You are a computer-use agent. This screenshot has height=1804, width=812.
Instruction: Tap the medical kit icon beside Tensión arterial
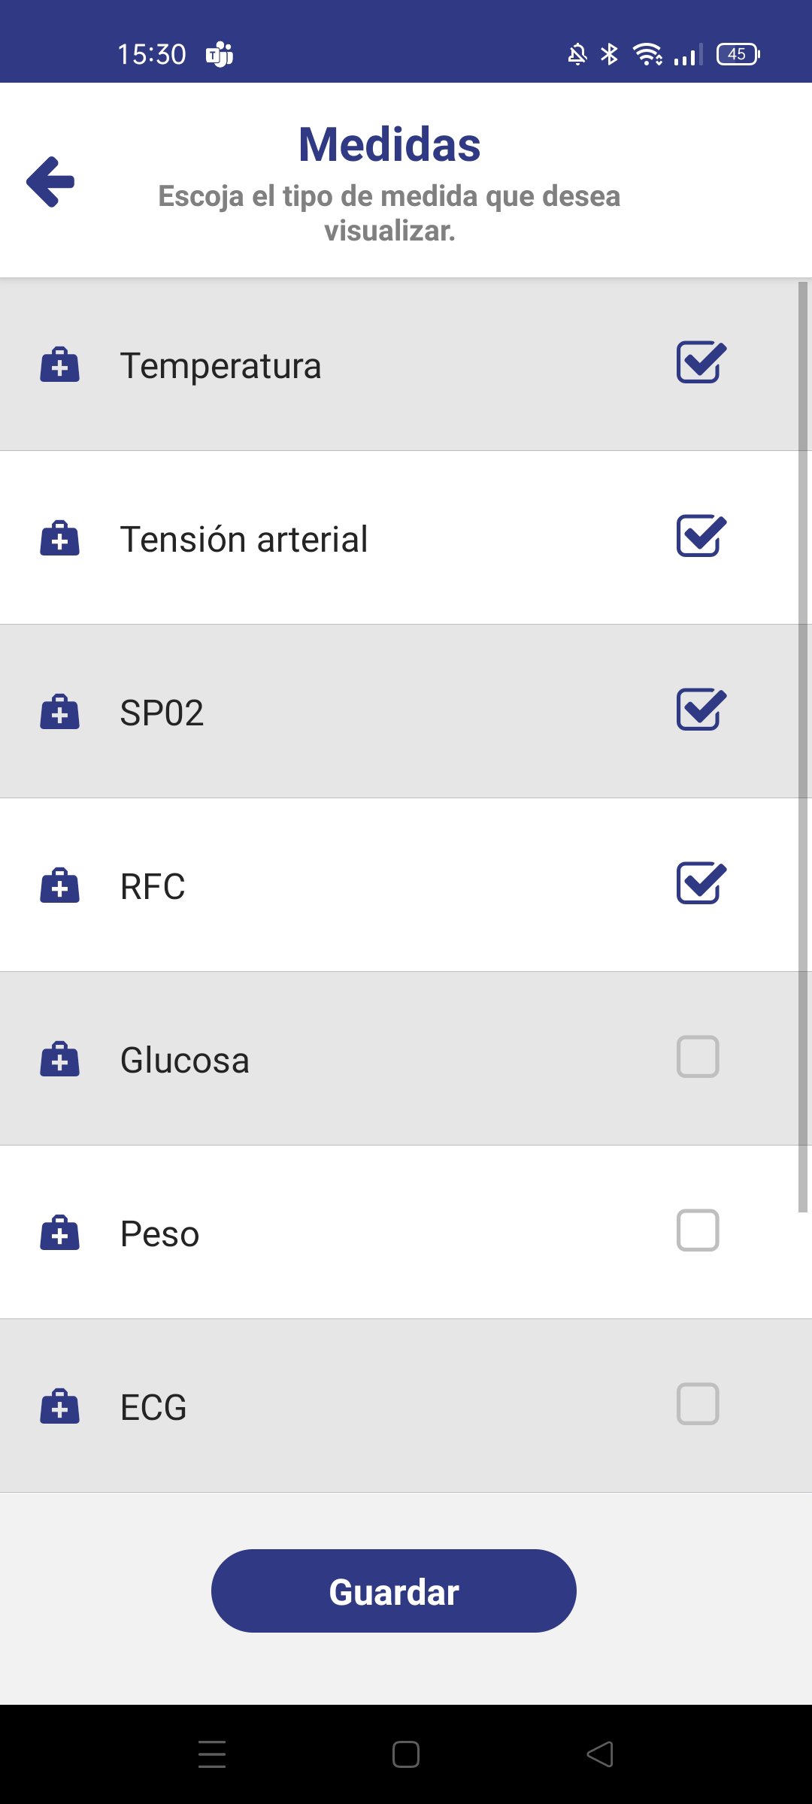60,538
